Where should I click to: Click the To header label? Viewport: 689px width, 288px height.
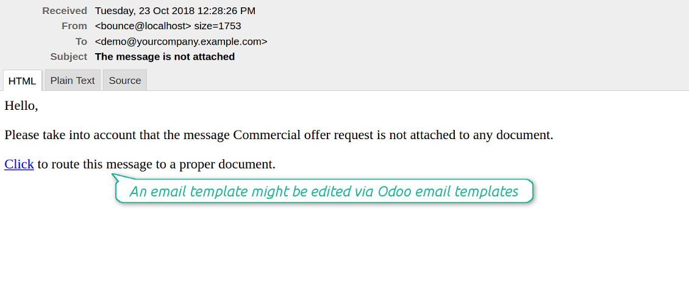tap(81, 41)
